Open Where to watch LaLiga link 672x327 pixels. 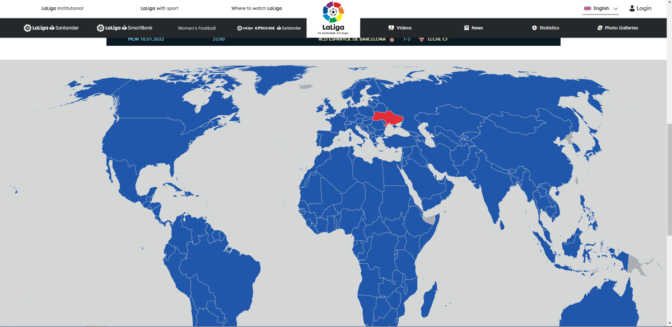coord(256,8)
